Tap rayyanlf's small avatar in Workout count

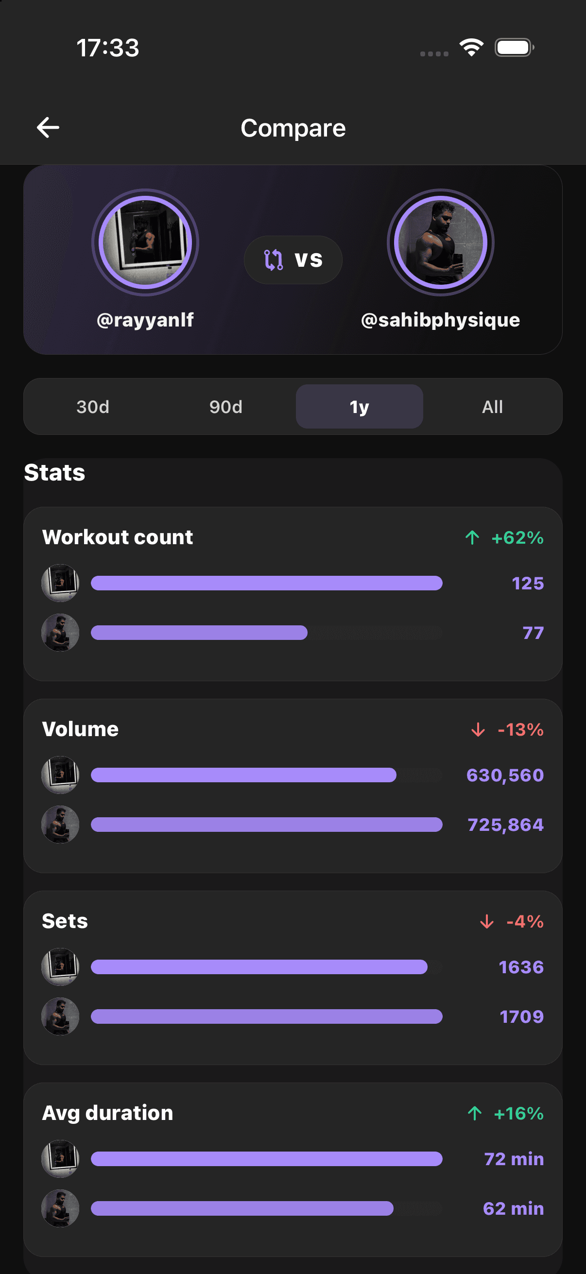60,583
